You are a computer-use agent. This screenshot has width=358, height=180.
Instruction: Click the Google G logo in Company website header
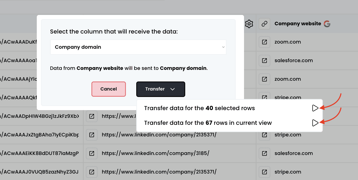[x=327, y=24]
